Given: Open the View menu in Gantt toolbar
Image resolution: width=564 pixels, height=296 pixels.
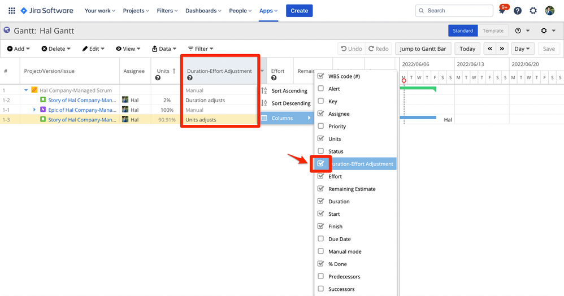Looking at the screenshot, I should (x=128, y=49).
